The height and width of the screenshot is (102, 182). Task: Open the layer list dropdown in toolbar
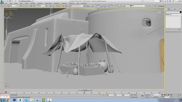(135, 6)
